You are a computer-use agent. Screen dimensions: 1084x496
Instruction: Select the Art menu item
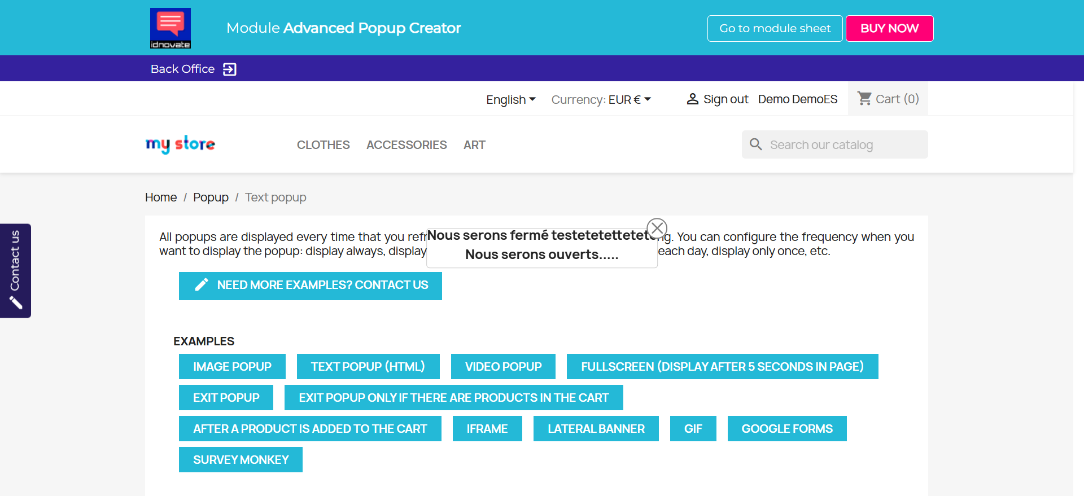tap(474, 145)
